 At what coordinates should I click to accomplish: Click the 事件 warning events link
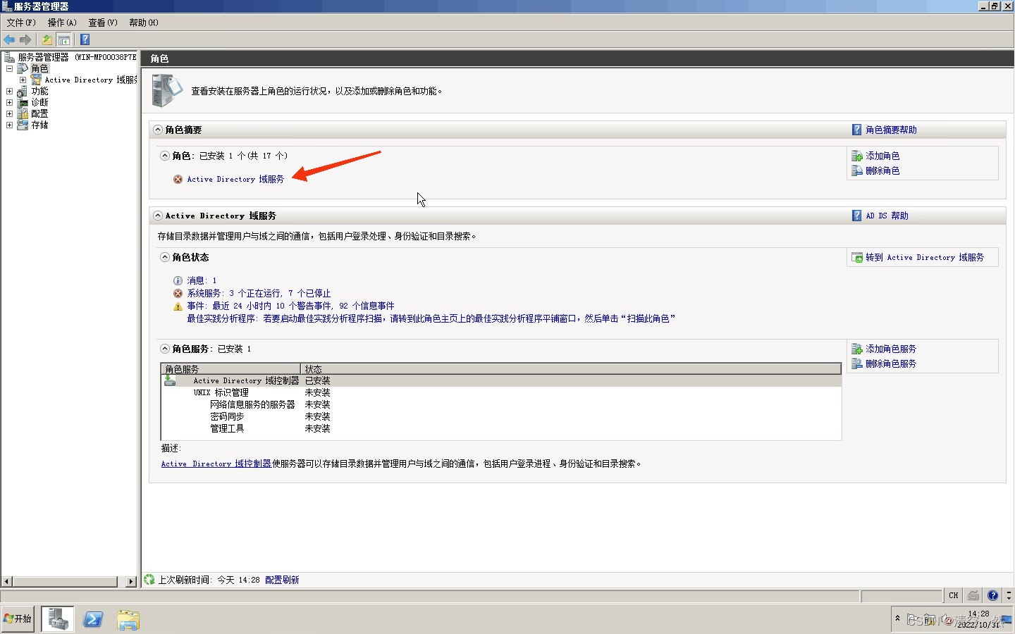click(x=290, y=306)
